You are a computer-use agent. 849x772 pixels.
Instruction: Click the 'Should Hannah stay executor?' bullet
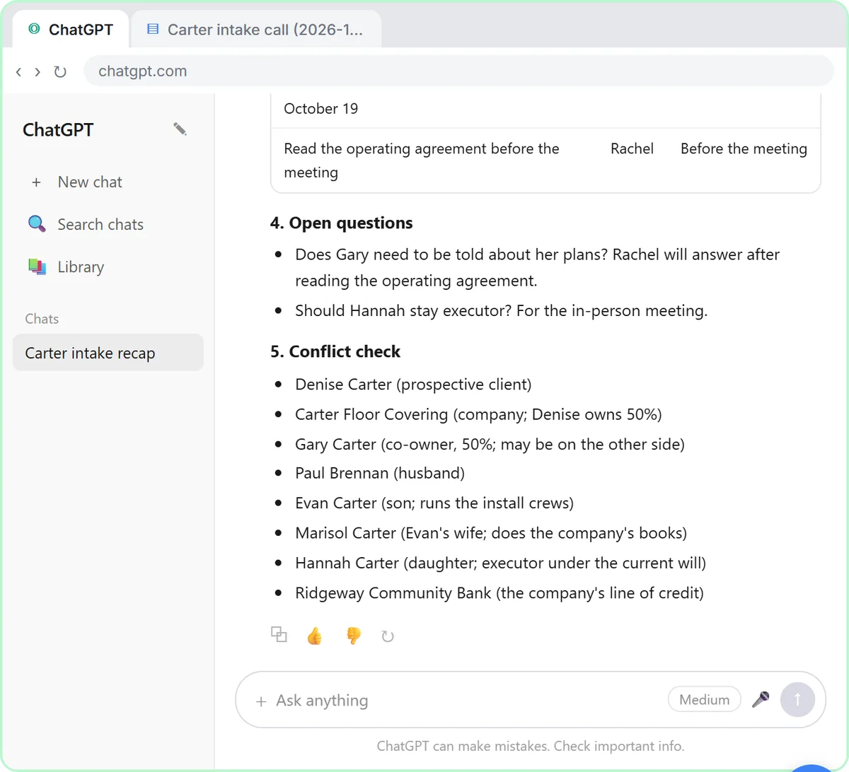[x=501, y=310]
